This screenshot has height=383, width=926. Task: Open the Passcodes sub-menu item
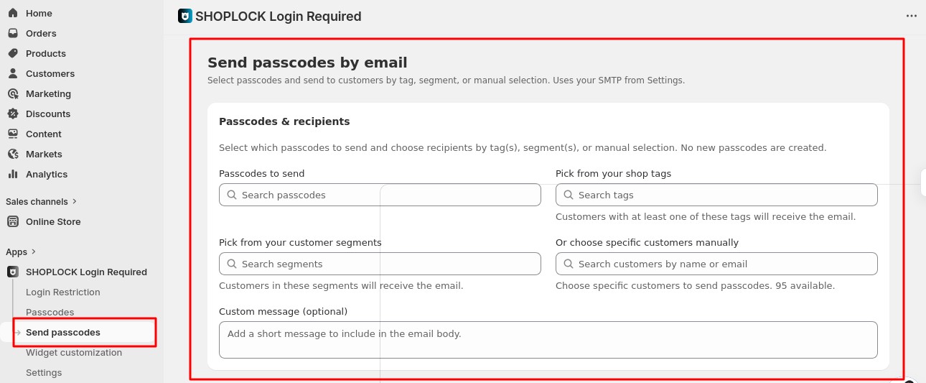pyautogui.click(x=50, y=312)
